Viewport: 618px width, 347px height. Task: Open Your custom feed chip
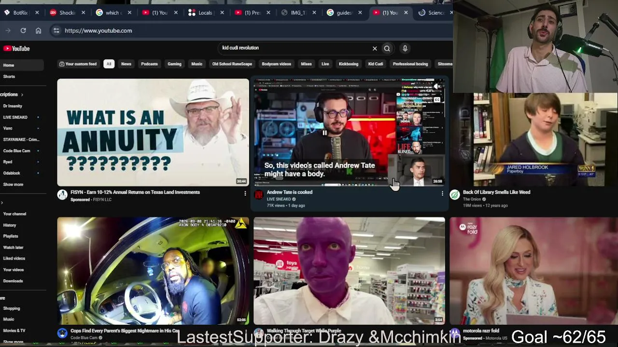[x=78, y=64]
